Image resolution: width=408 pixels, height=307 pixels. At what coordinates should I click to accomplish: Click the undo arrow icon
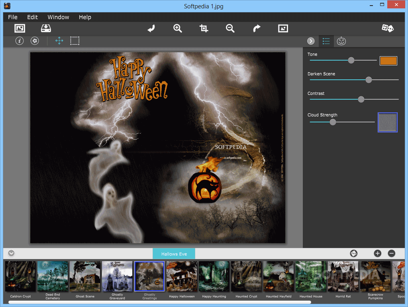(151, 28)
